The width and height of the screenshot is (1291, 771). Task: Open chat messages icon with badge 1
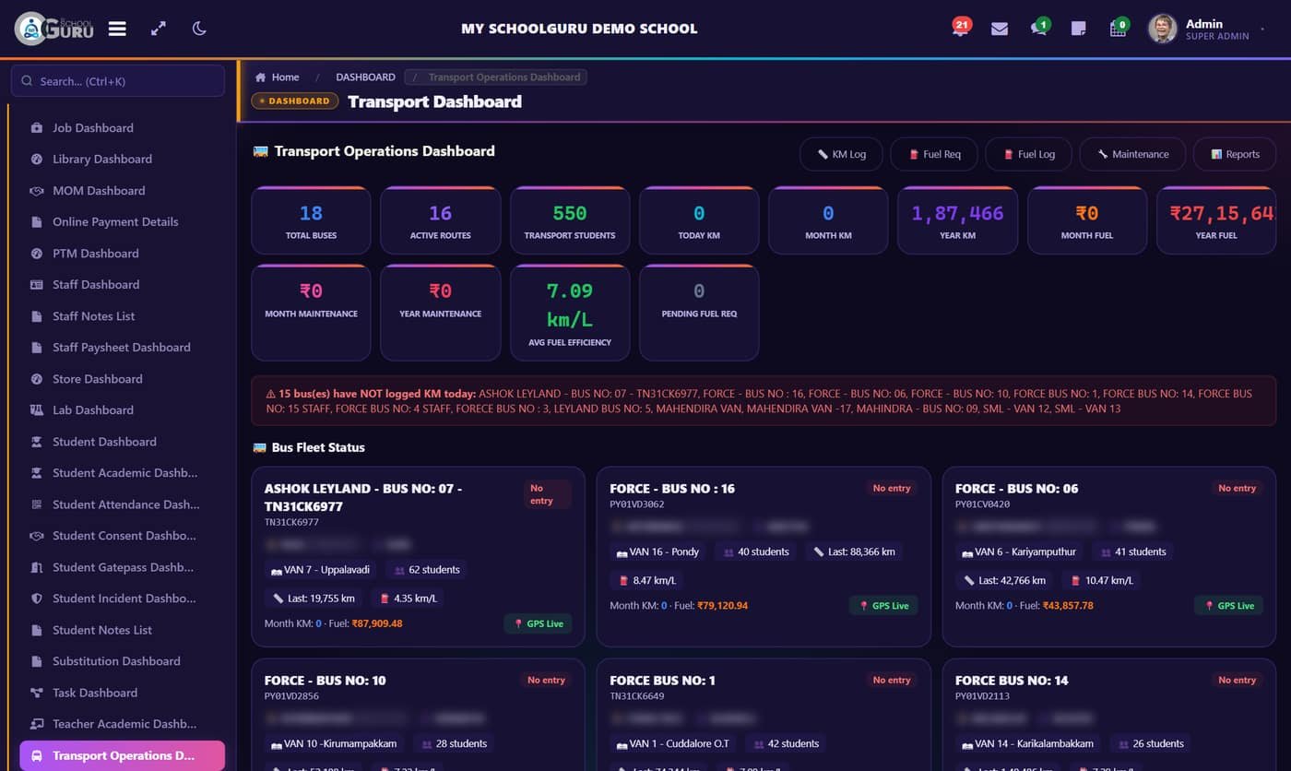click(1039, 28)
